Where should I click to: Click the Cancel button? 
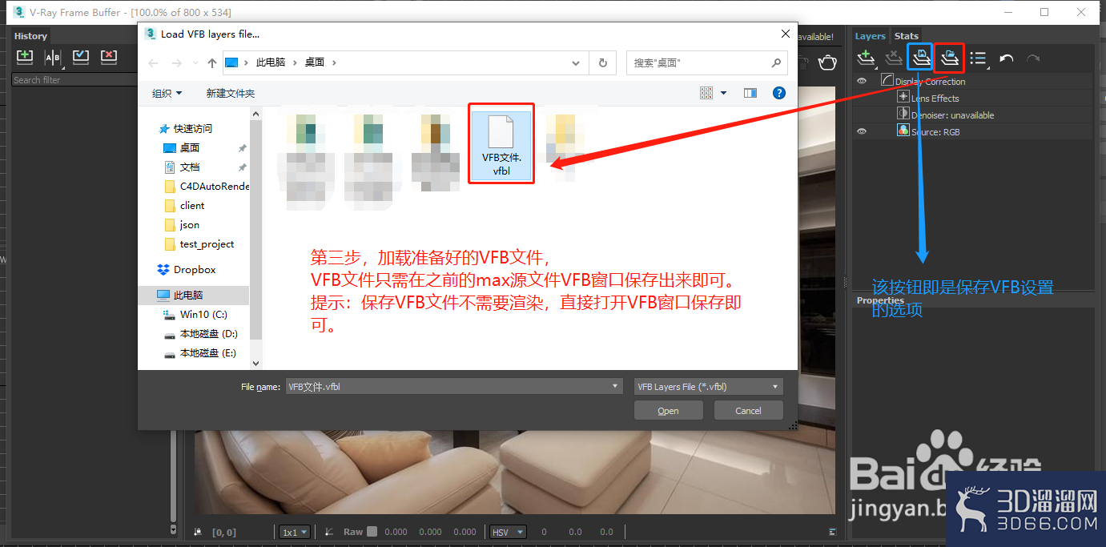click(x=749, y=410)
